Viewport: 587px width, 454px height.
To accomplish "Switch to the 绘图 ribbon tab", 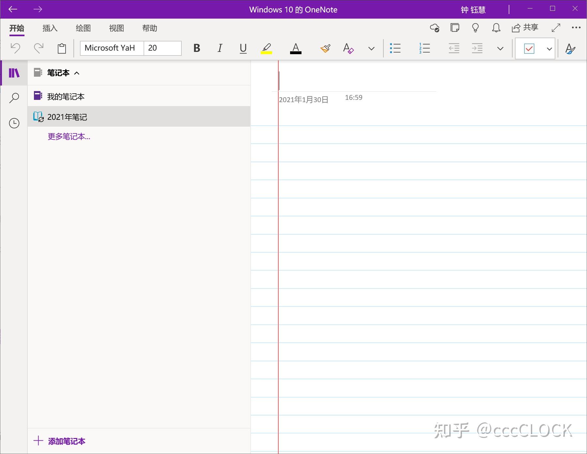I will 83,28.
